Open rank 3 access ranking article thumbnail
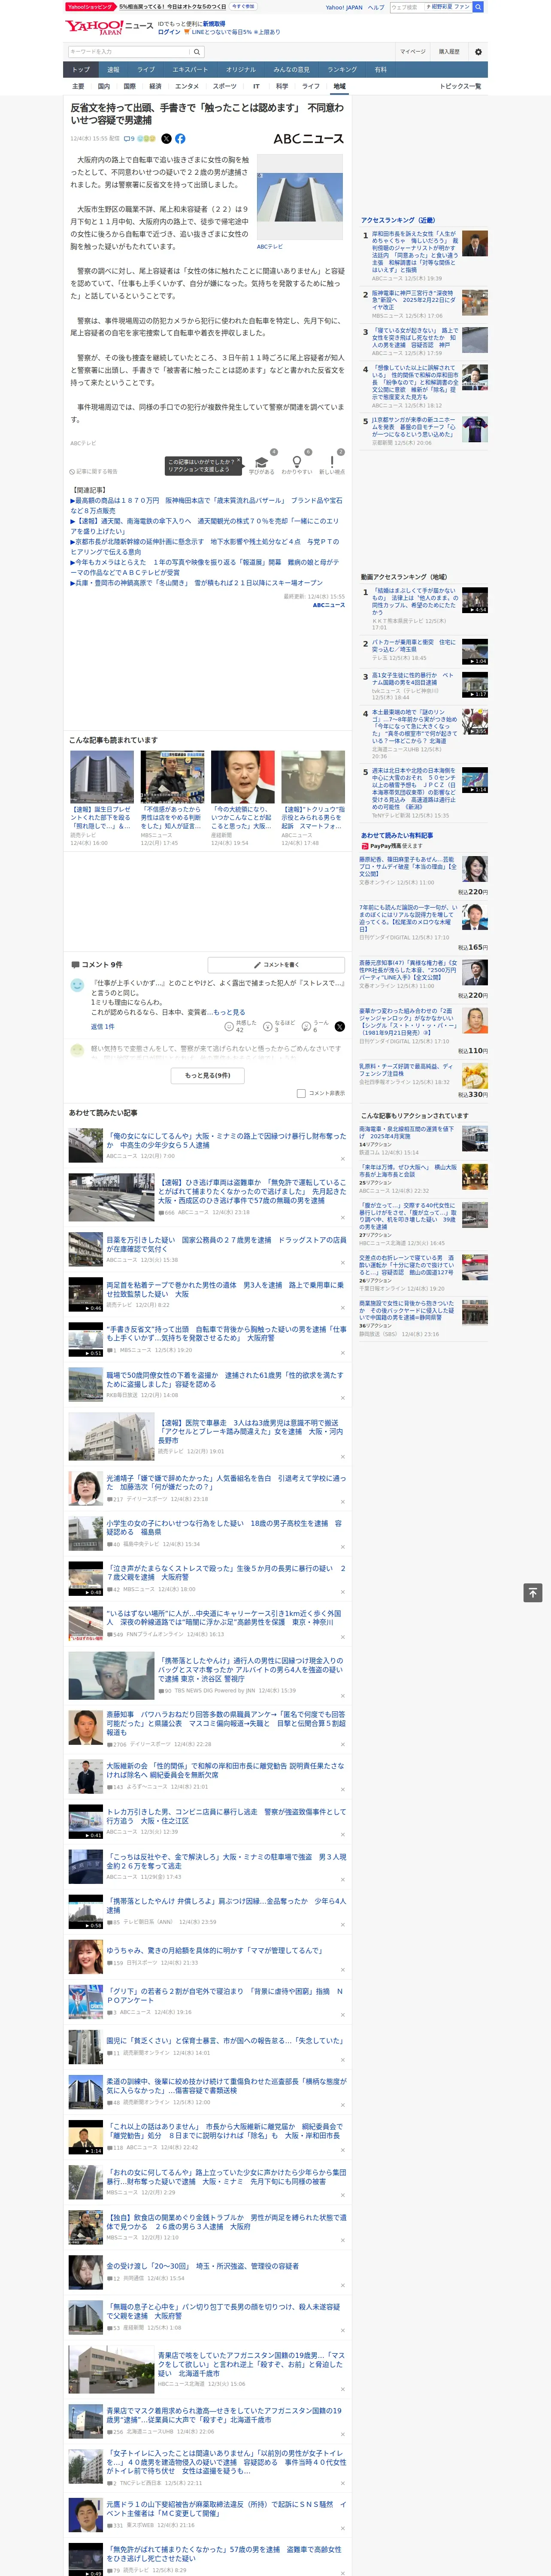The height and width of the screenshot is (2576, 551). coord(475,340)
